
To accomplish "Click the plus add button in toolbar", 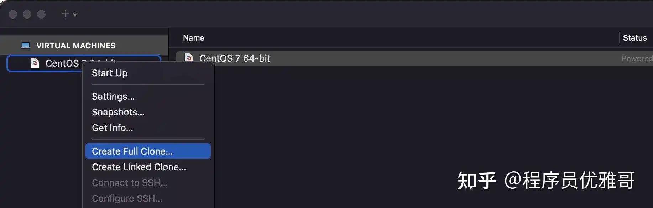I will coord(65,14).
